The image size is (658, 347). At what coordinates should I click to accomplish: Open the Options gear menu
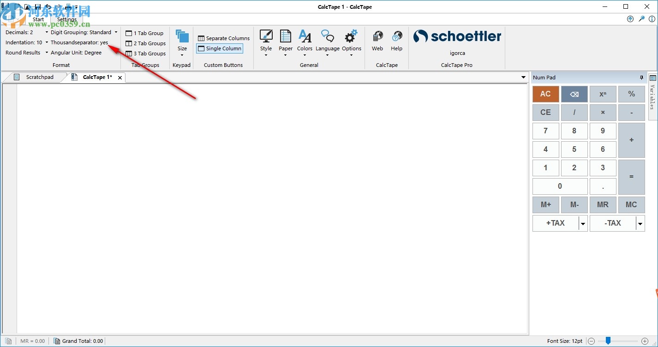point(352,42)
